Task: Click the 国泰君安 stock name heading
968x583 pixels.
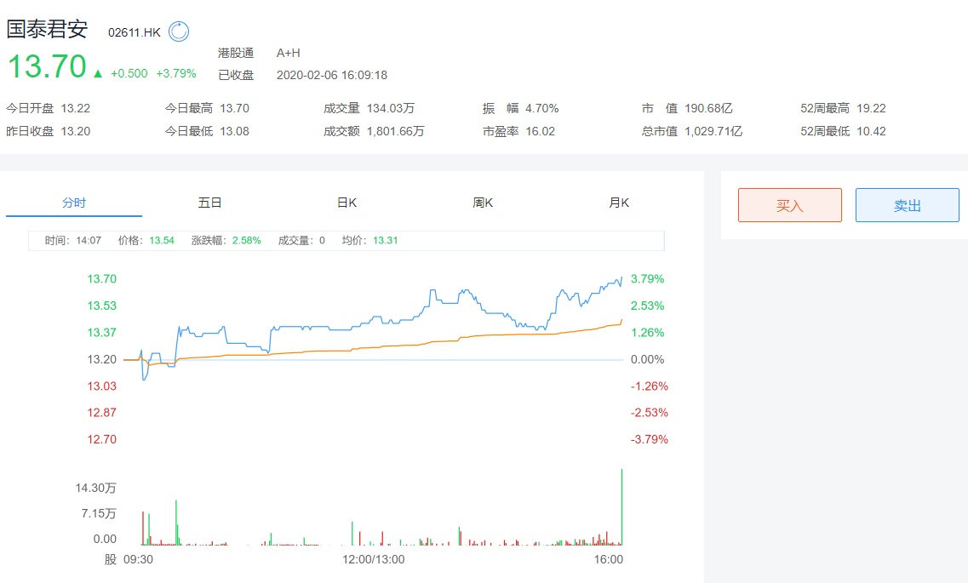Action: point(48,30)
